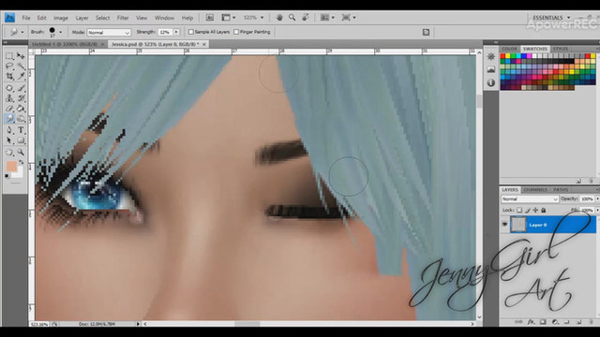Click Rotate View icon in application bar
Image resolution: width=600 pixels, height=337 pixels.
point(306,18)
